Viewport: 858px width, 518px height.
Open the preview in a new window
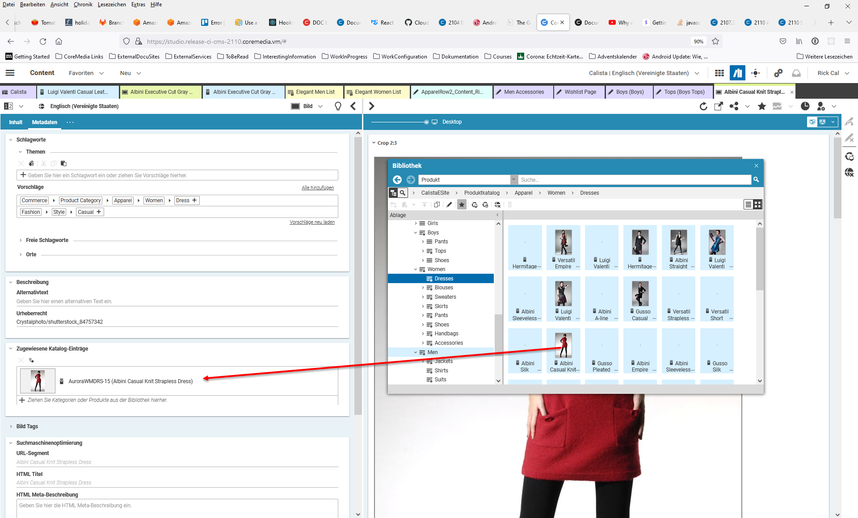[719, 106]
